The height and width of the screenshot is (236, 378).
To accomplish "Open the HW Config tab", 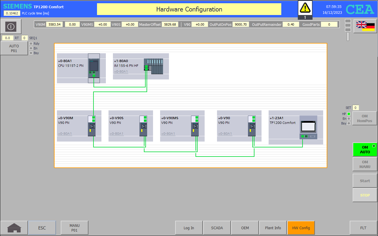I will point(301,228).
